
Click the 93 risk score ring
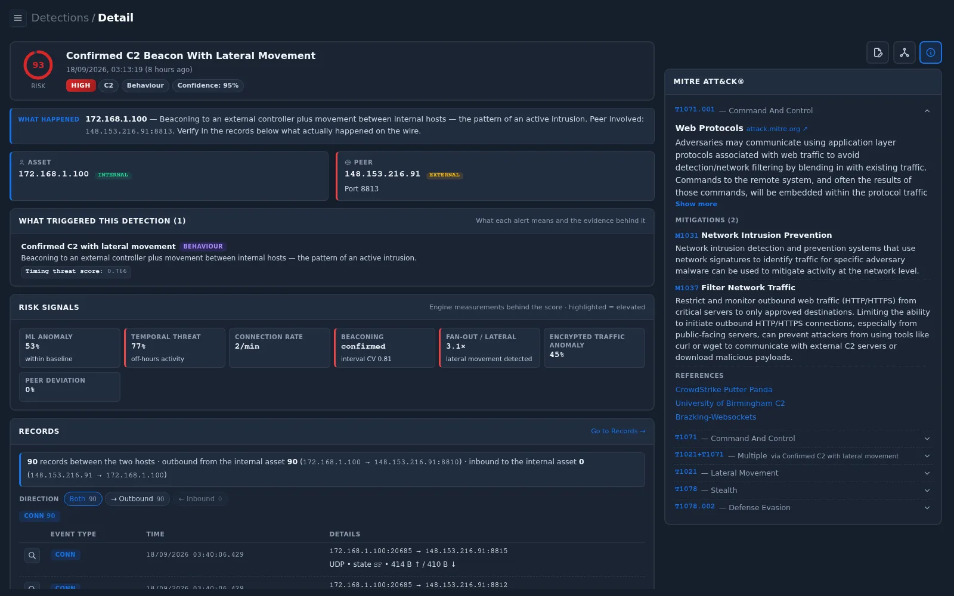coord(38,65)
